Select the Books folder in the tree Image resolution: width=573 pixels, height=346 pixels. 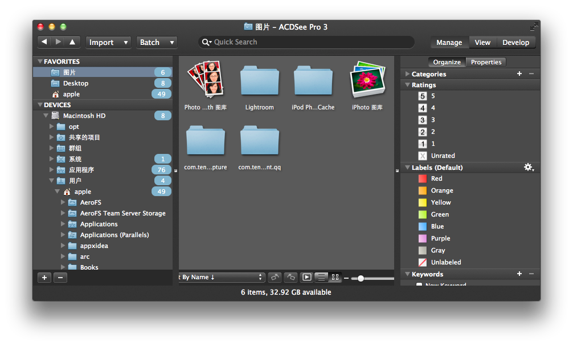pyautogui.click(x=103, y=267)
